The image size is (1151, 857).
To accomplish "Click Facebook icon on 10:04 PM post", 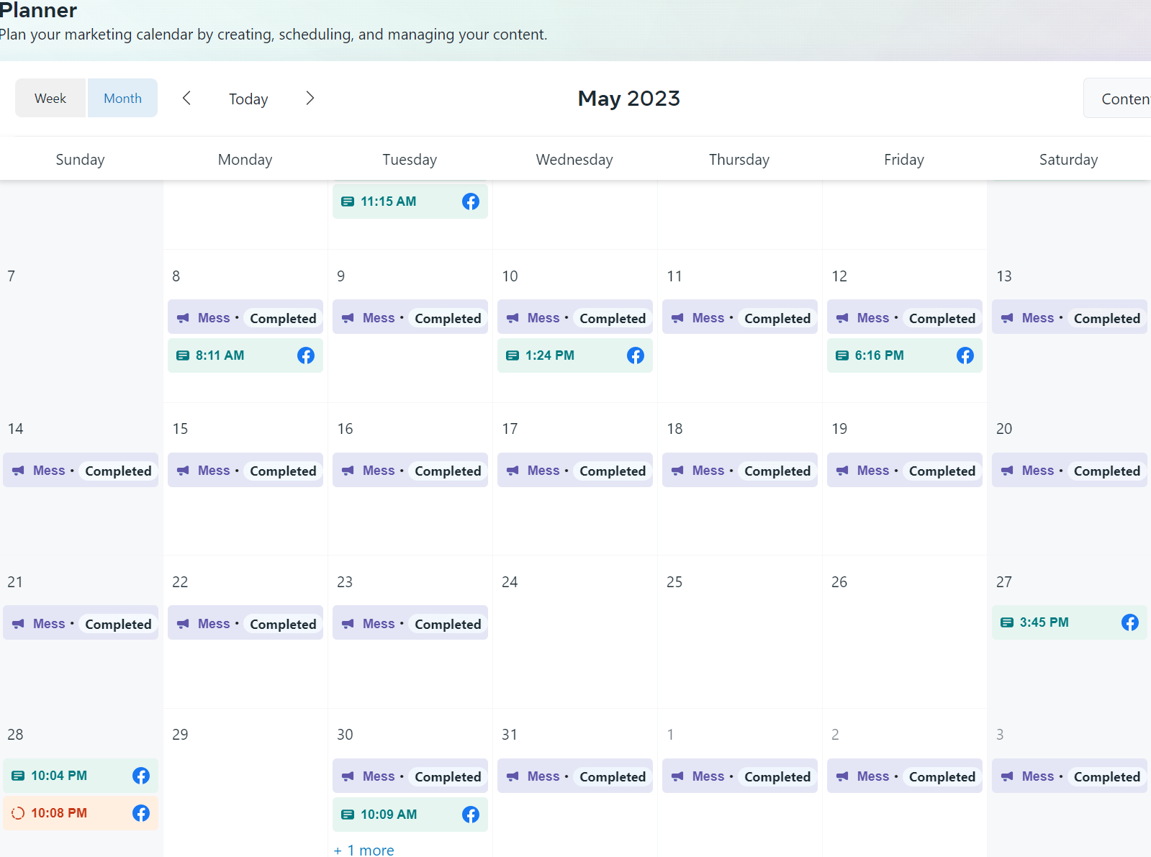I will click(x=141, y=776).
